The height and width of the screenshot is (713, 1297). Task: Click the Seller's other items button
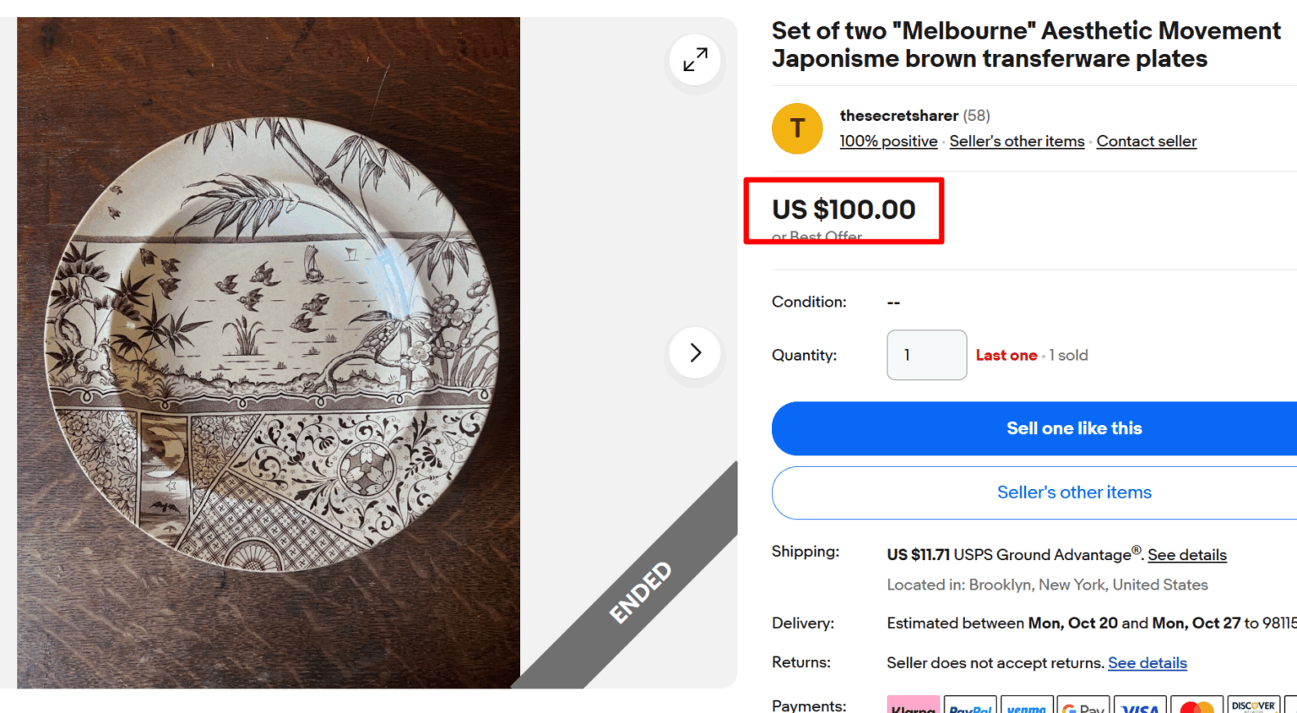[1074, 493]
